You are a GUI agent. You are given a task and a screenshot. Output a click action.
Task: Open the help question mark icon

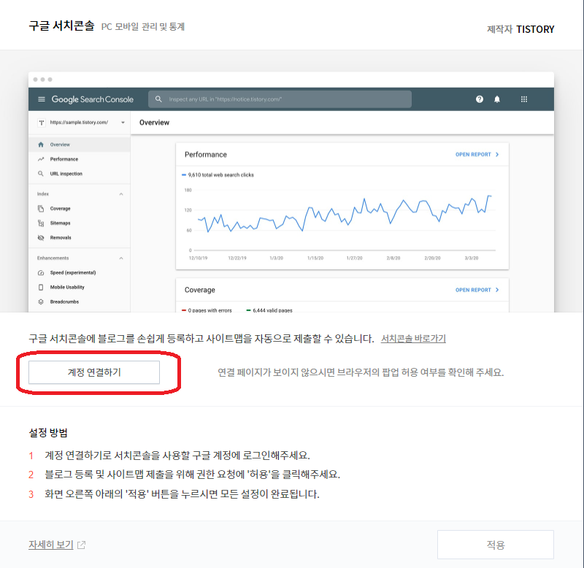click(480, 99)
